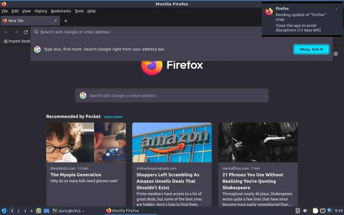
Task: Close the New Tab tab
Action: click(x=56, y=21)
